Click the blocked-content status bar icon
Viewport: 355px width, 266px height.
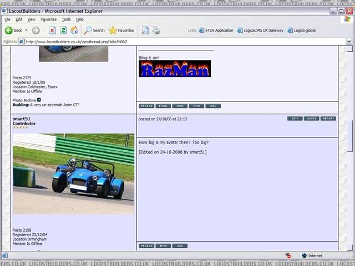coord(288,255)
